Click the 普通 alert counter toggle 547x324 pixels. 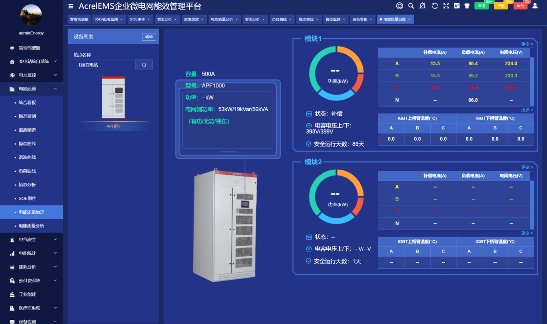[x=481, y=6]
